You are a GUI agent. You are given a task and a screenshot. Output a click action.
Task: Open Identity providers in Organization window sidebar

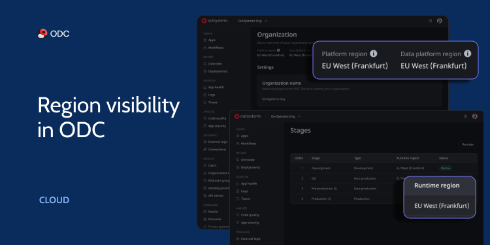click(216, 188)
